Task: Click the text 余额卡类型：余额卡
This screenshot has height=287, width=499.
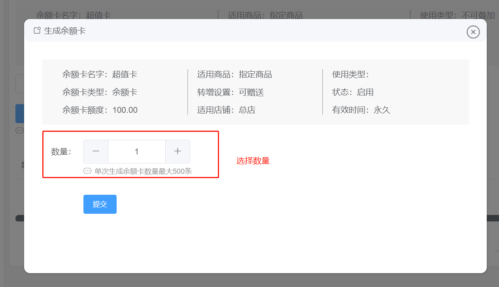Action: tap(100, 92)
